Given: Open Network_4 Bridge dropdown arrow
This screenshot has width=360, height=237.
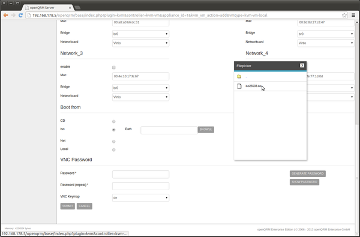Looking at the screenshot, I should (352, 88).
